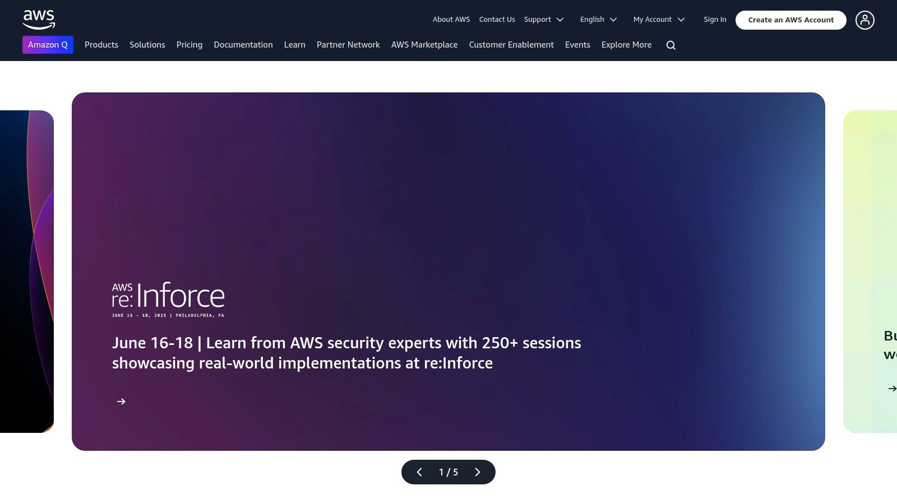Open the English language dropdown

point(598,20)
